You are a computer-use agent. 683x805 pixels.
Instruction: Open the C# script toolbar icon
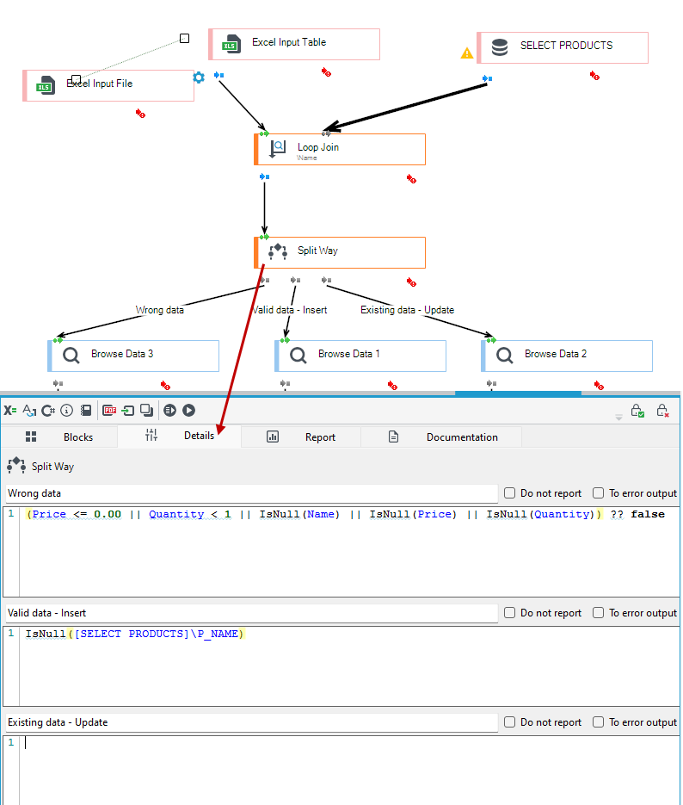click(48, 410)
